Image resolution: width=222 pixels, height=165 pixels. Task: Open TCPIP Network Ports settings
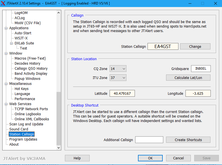31,109
